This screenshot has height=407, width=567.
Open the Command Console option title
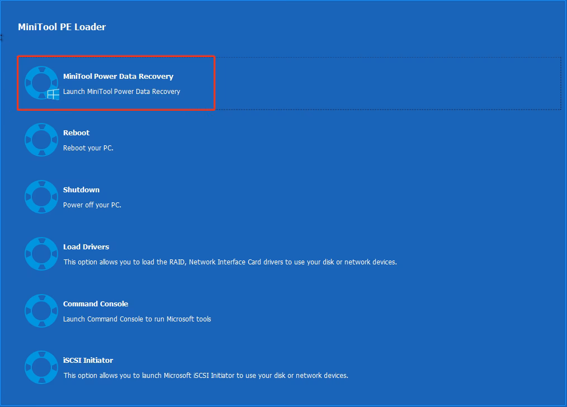[96, 304]
